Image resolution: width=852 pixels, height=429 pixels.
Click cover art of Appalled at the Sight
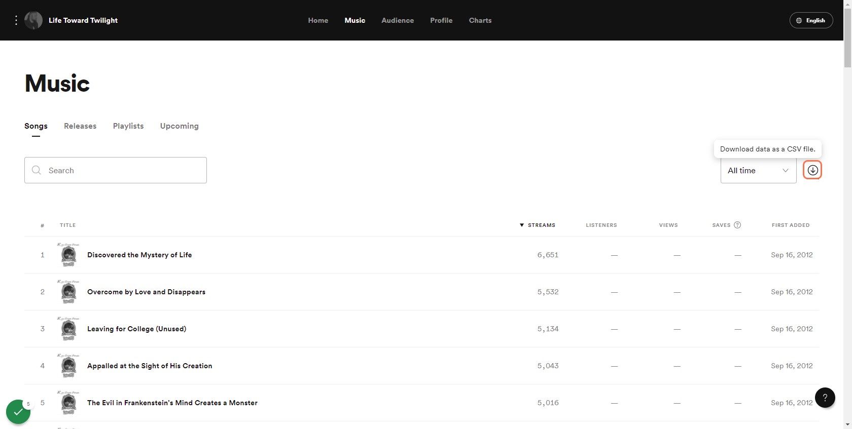[x=68, y=366]
